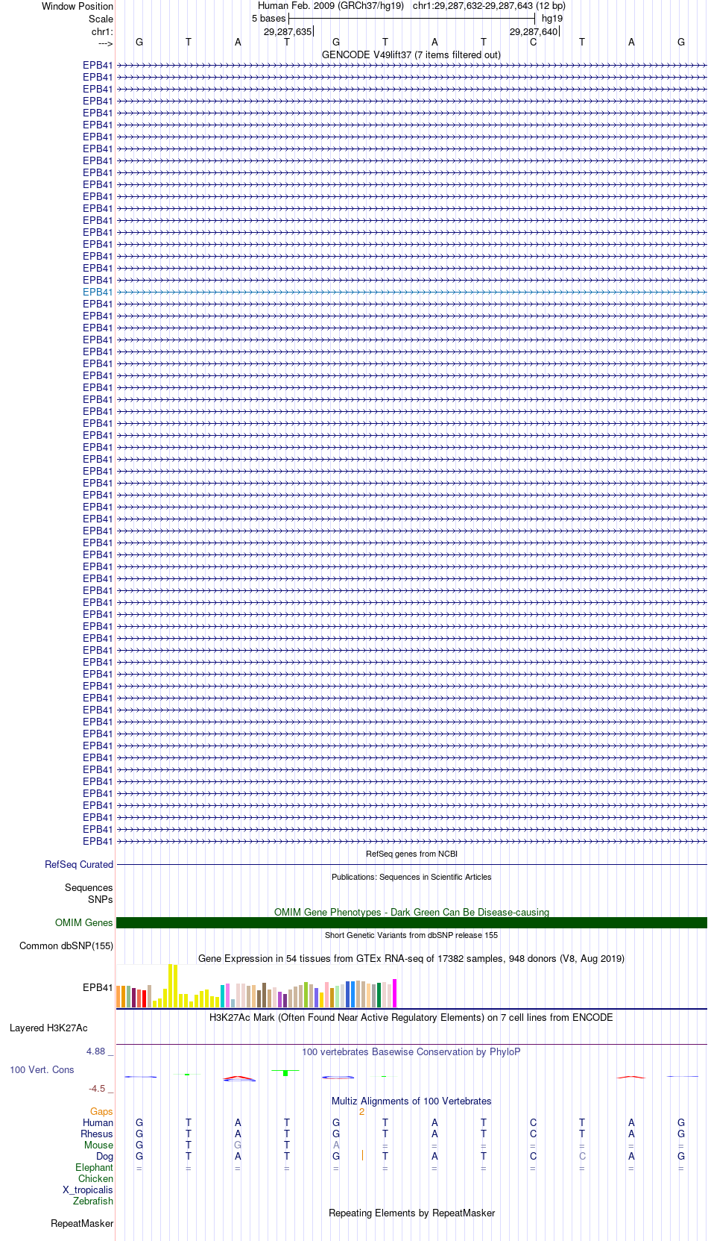708x1241 pixels.
Task: Click the Multiz Alignments of 100 Vertebrates title
Action: (411, 1101)
